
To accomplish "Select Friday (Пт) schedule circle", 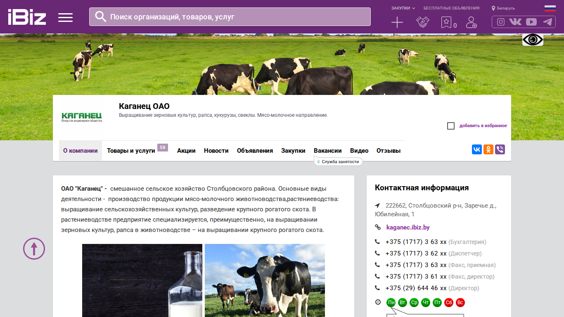I will [437, 303].
